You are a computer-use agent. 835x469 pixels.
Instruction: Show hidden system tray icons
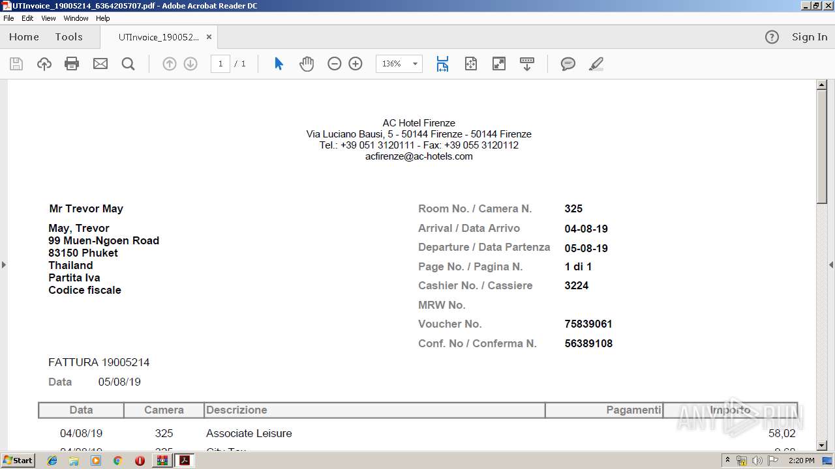[727, 461]
